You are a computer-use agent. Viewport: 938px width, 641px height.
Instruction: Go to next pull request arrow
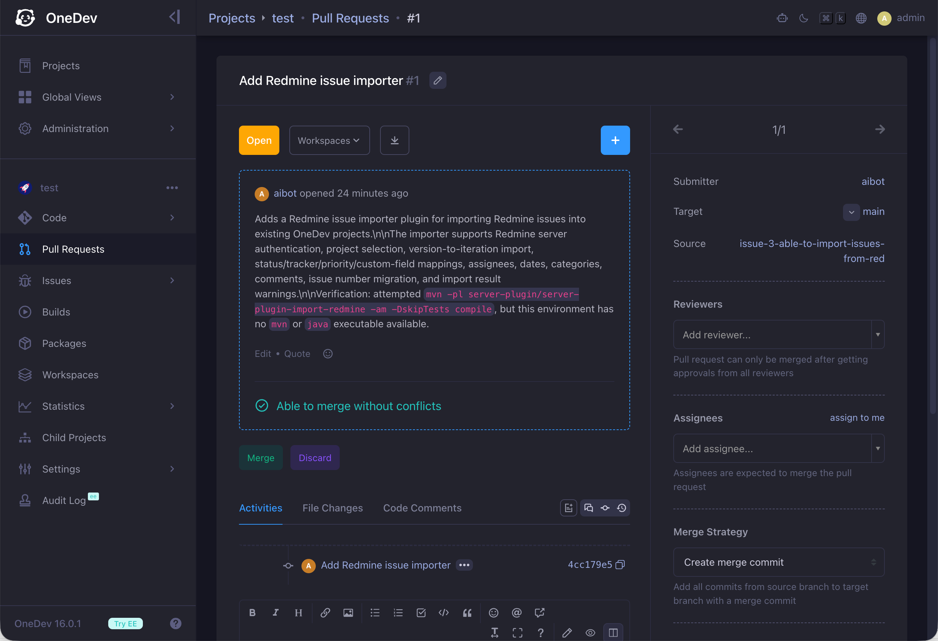(x=880, y=130)
